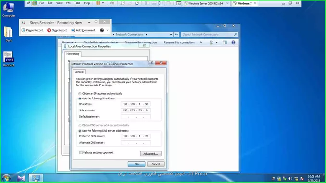The width and height of the screenshot is (326, 183).
Task: Open the View menu in VMware
Action: pos(59,3)
